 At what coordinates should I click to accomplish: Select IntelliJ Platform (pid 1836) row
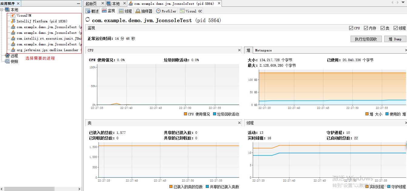pyautogui.click(x=42, y=21)
